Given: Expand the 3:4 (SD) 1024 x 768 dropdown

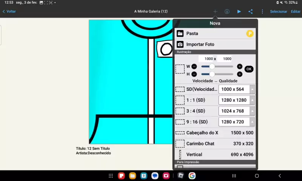Looking at the screenshot, I should (252, 111).
